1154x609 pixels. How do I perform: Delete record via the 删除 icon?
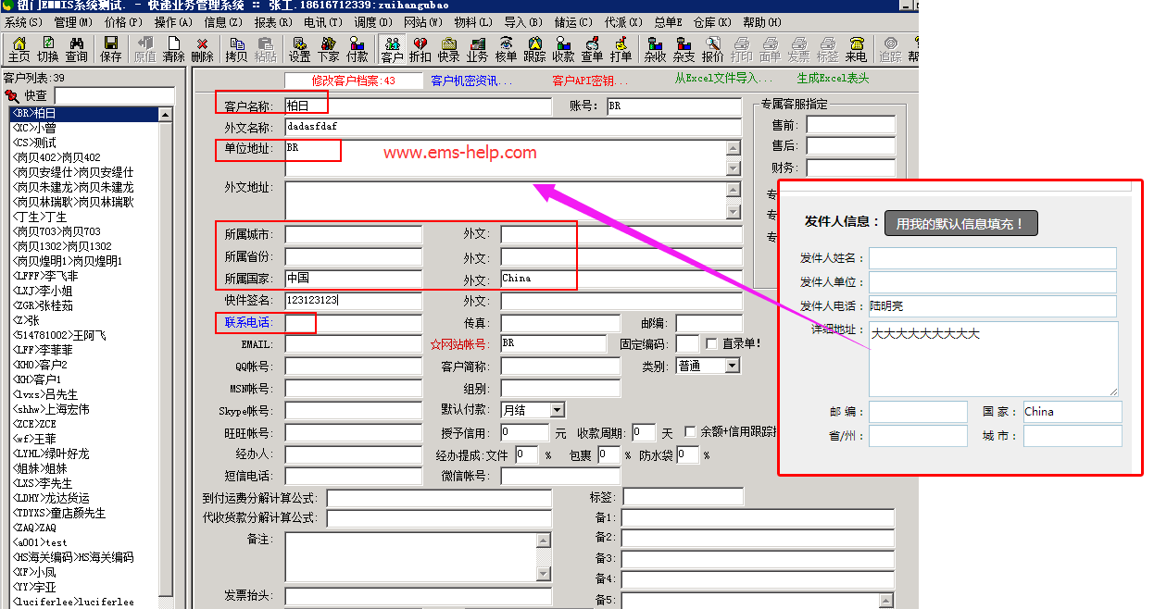pos(203,50)
